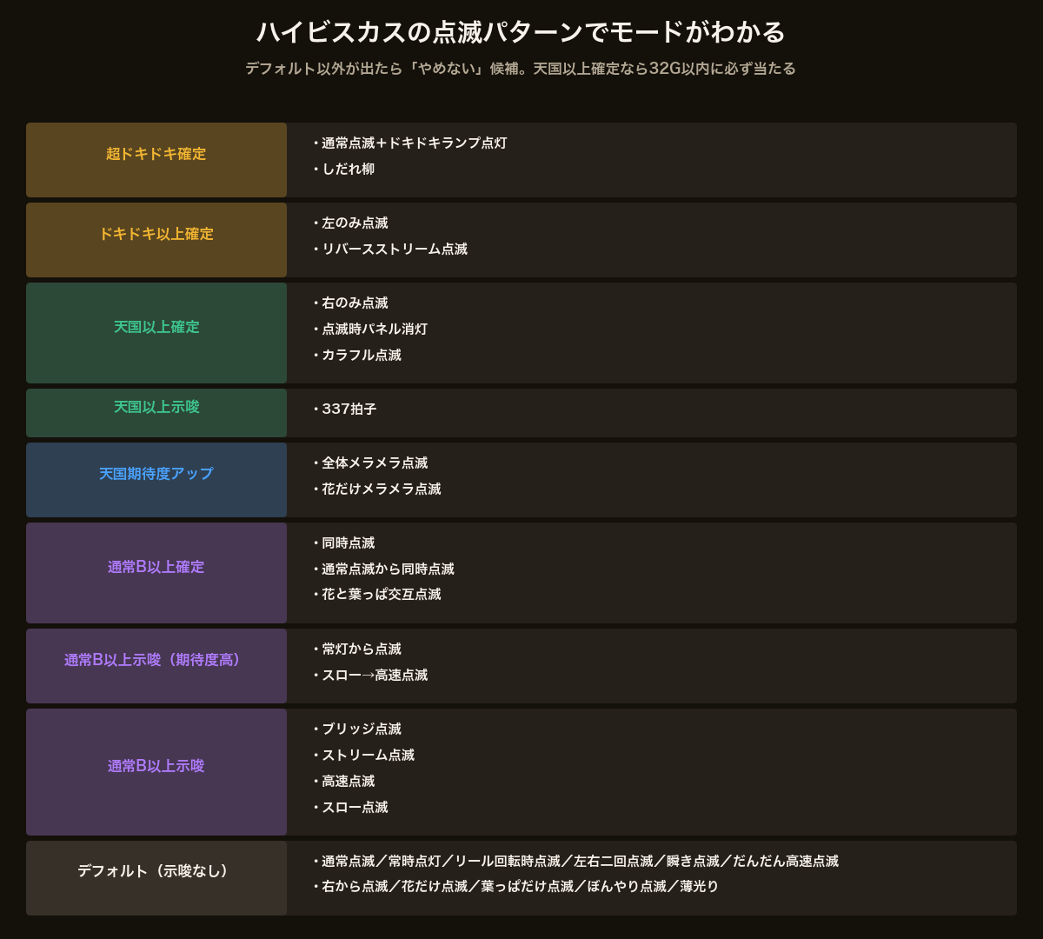The height and width of the screenshot is (939, 1043).
Task: Select the ドキドキ以上確定 category label
Action: click(x=156, y=234)
